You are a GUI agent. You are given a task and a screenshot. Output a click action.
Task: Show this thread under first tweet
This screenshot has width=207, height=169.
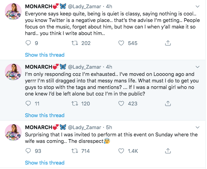45,55
